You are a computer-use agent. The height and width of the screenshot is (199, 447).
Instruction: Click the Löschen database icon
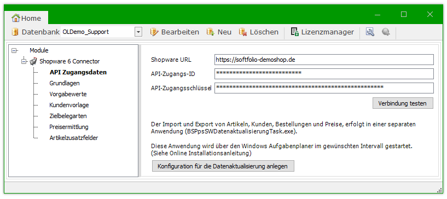pyautogui.click(x=243, y=32)
